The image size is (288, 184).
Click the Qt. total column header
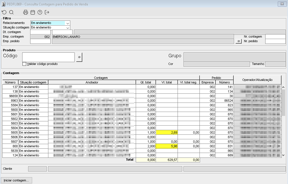(x=146, y=82)
